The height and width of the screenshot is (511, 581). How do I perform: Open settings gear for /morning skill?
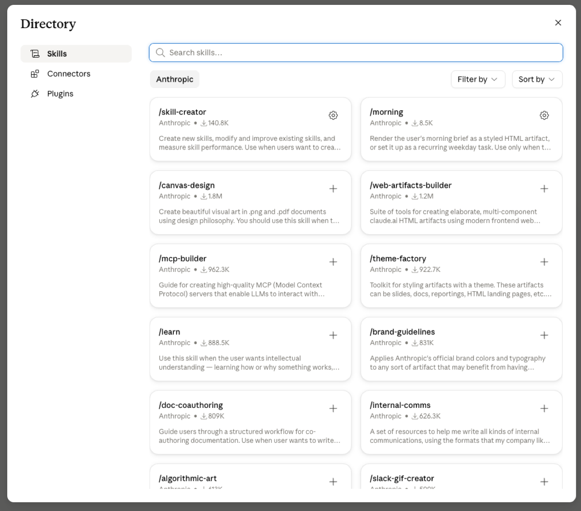tap(544, 115)
